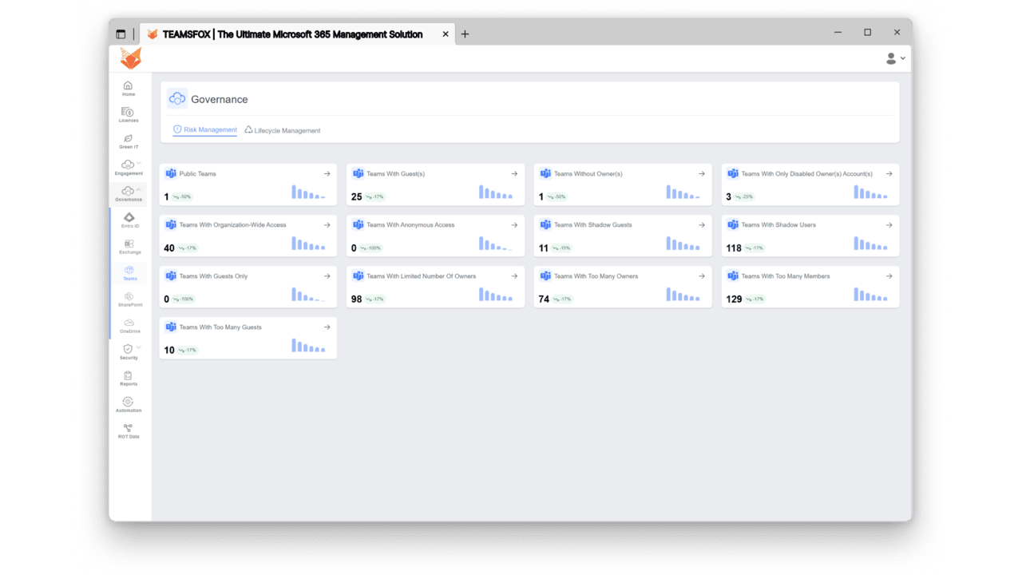Open Home in the sidebar

(128, 89)
